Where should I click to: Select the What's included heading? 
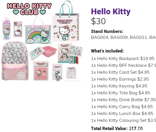click(107, 51)
